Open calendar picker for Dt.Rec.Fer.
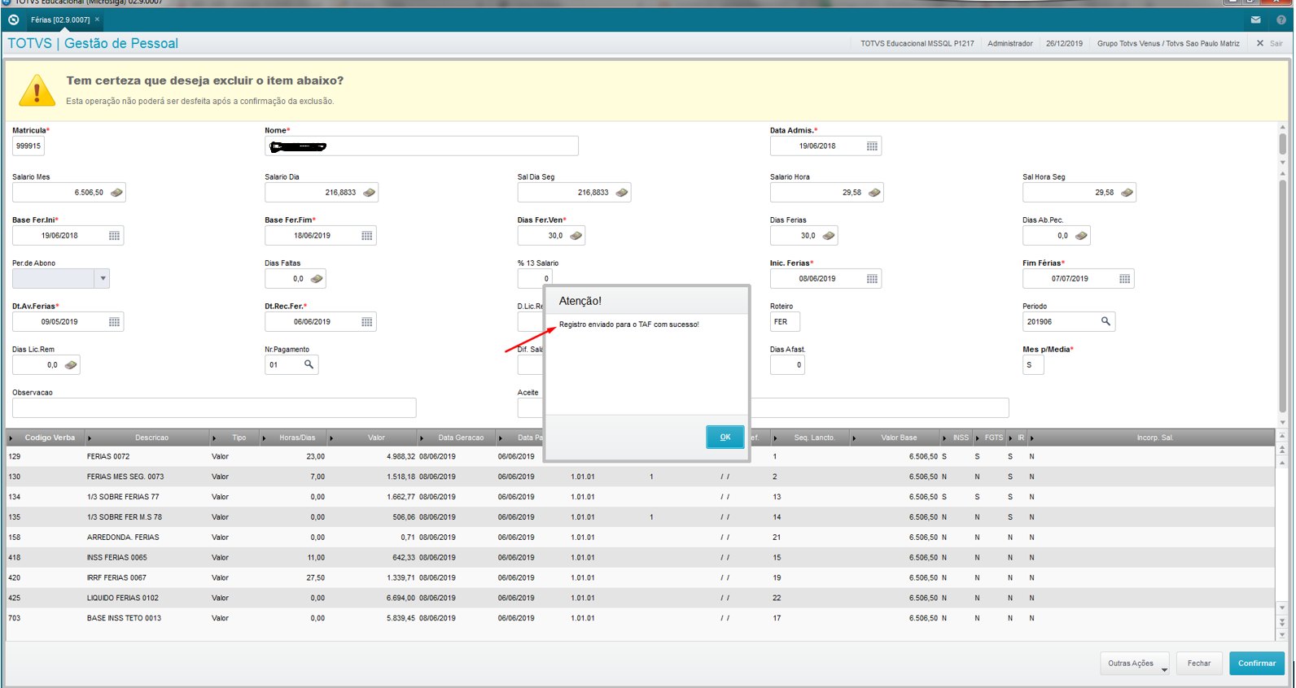The image size is (1296, 688). point(367,322)
